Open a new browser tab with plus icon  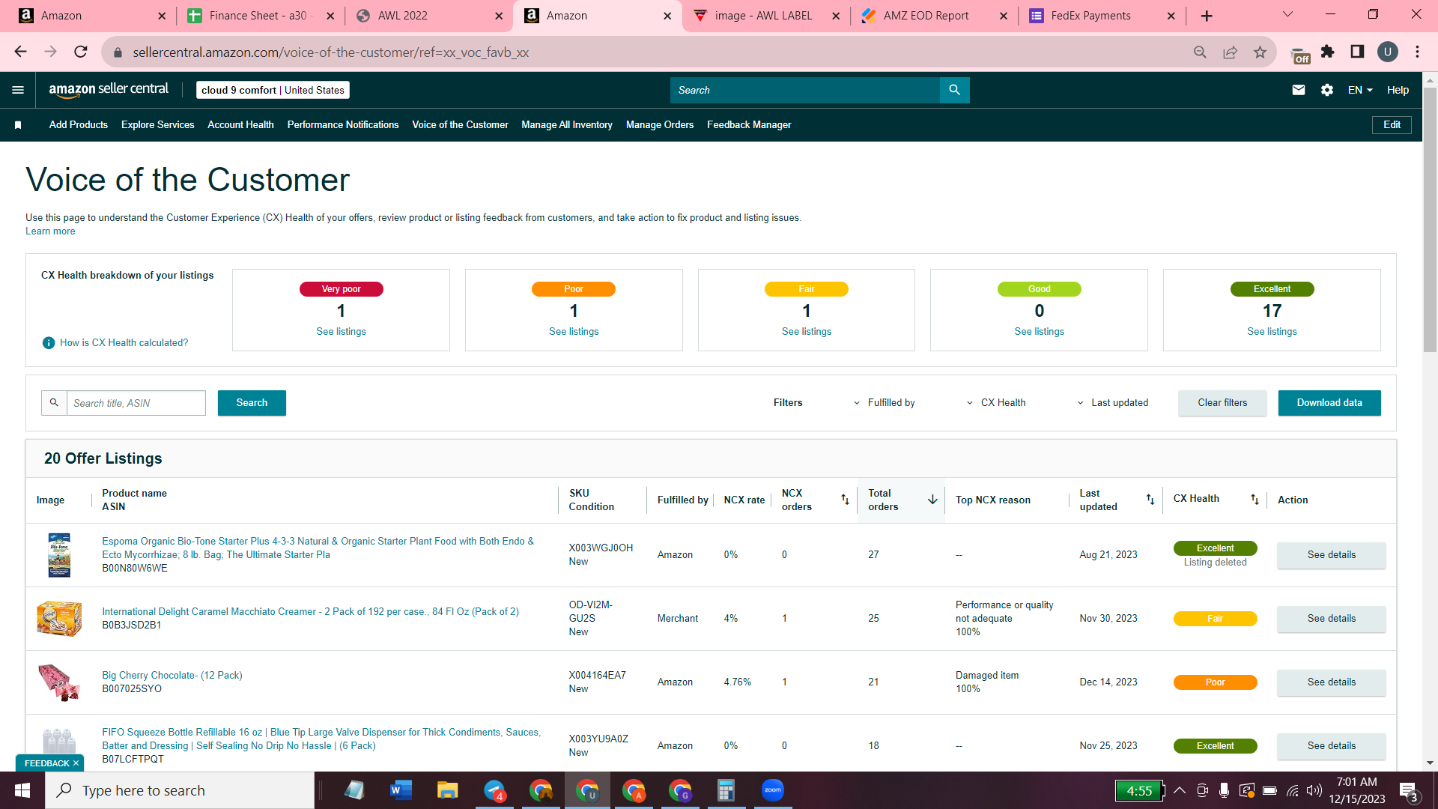(1206, 16)
